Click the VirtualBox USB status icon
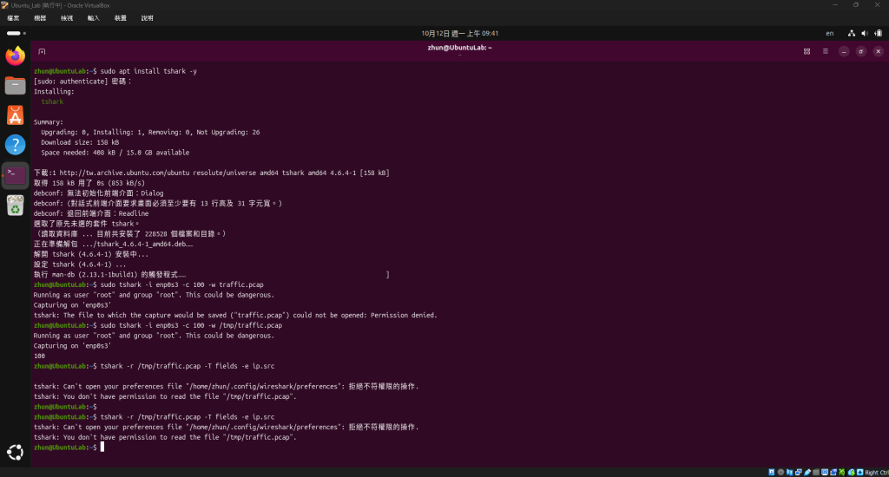 pos(807,472)
